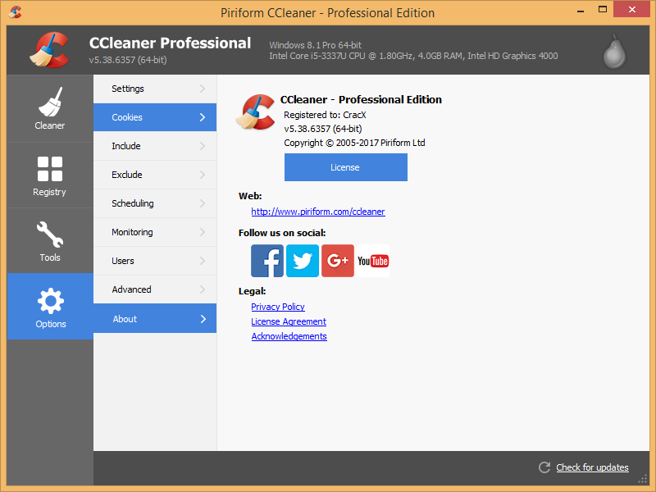The image size is (656, 492).
Task: Open the Registry section
Action: 50,175
